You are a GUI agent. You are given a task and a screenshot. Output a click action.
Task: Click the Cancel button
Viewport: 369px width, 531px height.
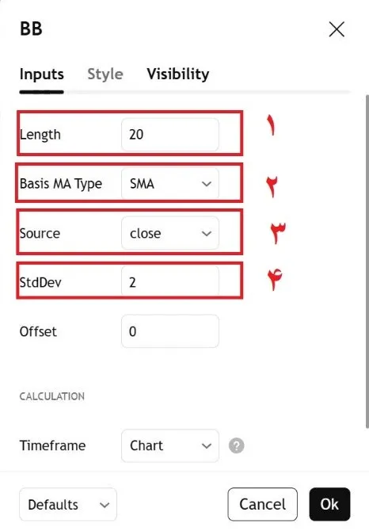pyautogui.click(x=262, y=504)
